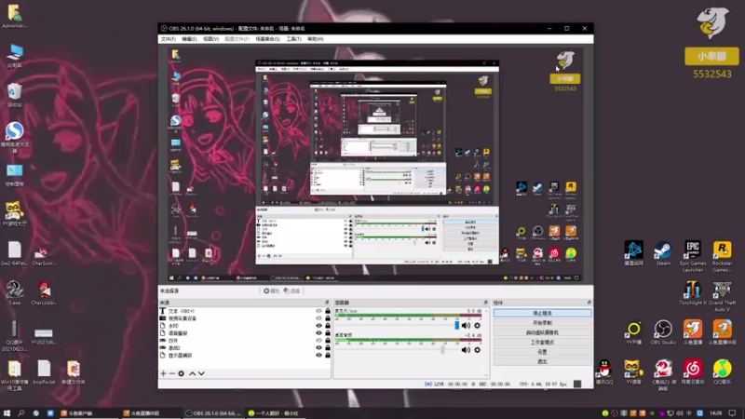Screen dimensions: 745x419
Task: Click the 开始录制 button
Action: 543,323
